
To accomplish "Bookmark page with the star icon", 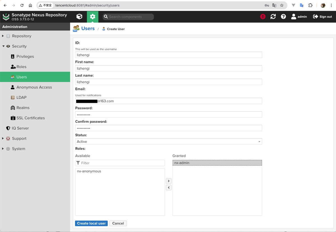I will (x=282, y=5).
